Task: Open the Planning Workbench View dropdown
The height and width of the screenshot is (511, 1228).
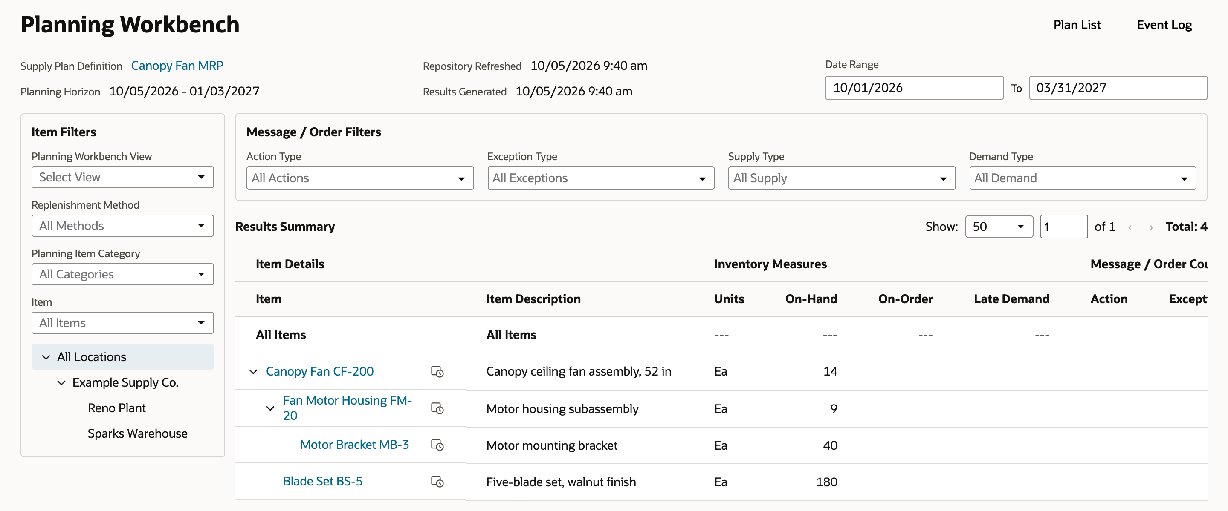Action: click(x=122, y=177)
